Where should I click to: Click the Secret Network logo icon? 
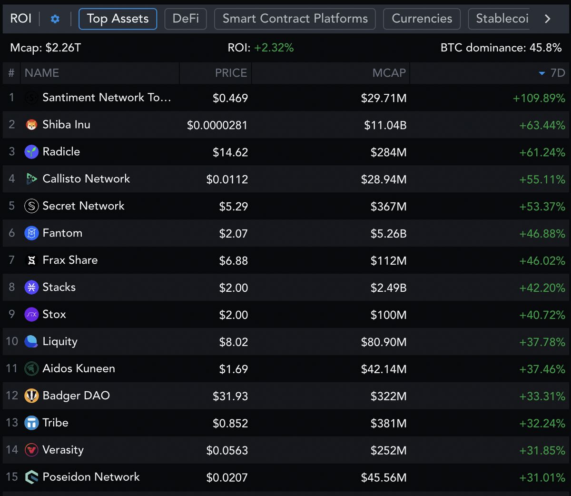tap(31, 206)
